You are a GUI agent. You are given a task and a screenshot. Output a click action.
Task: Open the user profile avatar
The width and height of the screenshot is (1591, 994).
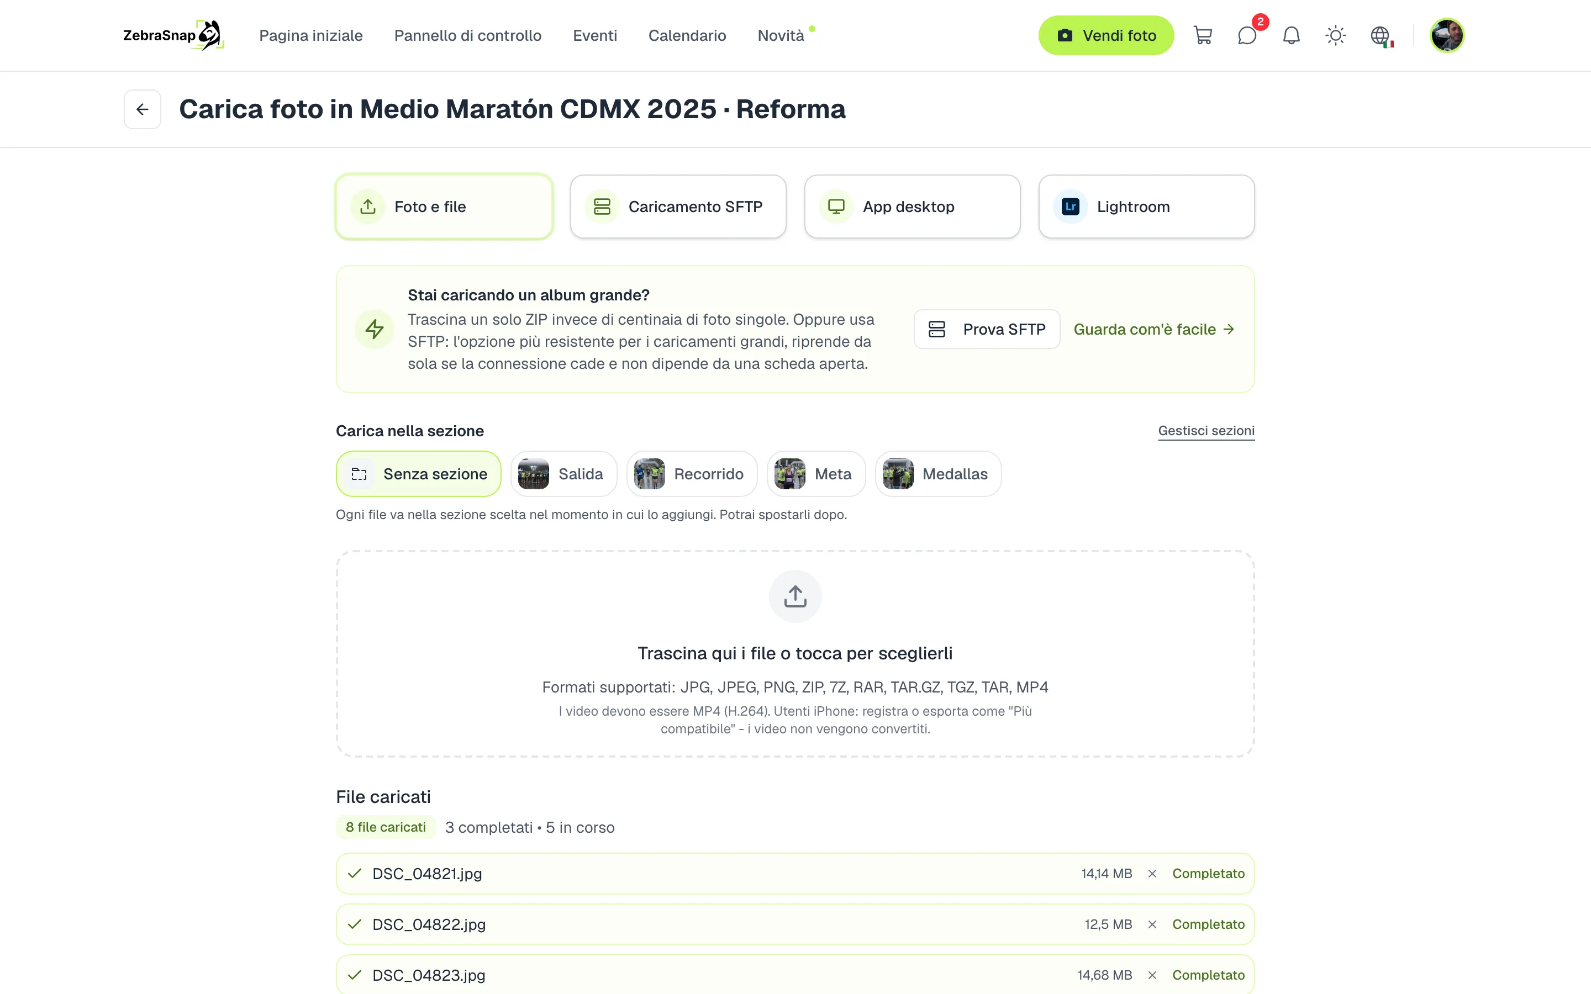1446,35
